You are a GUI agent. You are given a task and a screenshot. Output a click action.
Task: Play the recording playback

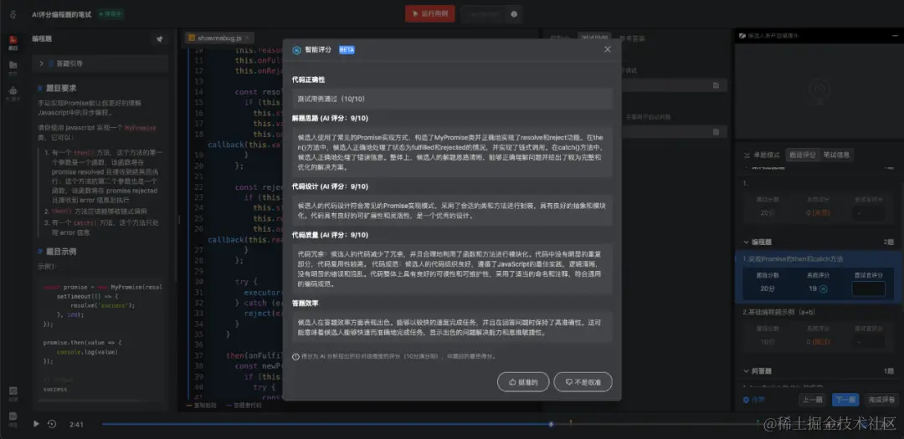(36, 424)
